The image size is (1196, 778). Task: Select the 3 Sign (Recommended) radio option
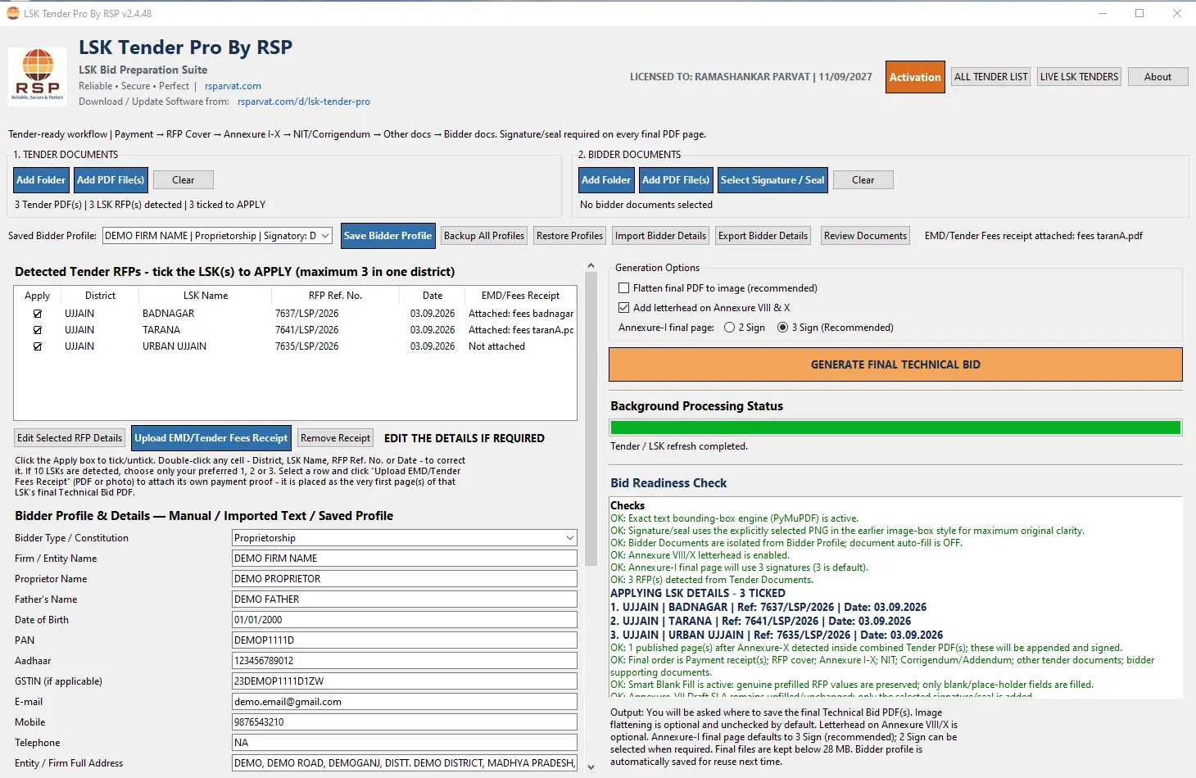pyautogui.click(x=782, y=328)
